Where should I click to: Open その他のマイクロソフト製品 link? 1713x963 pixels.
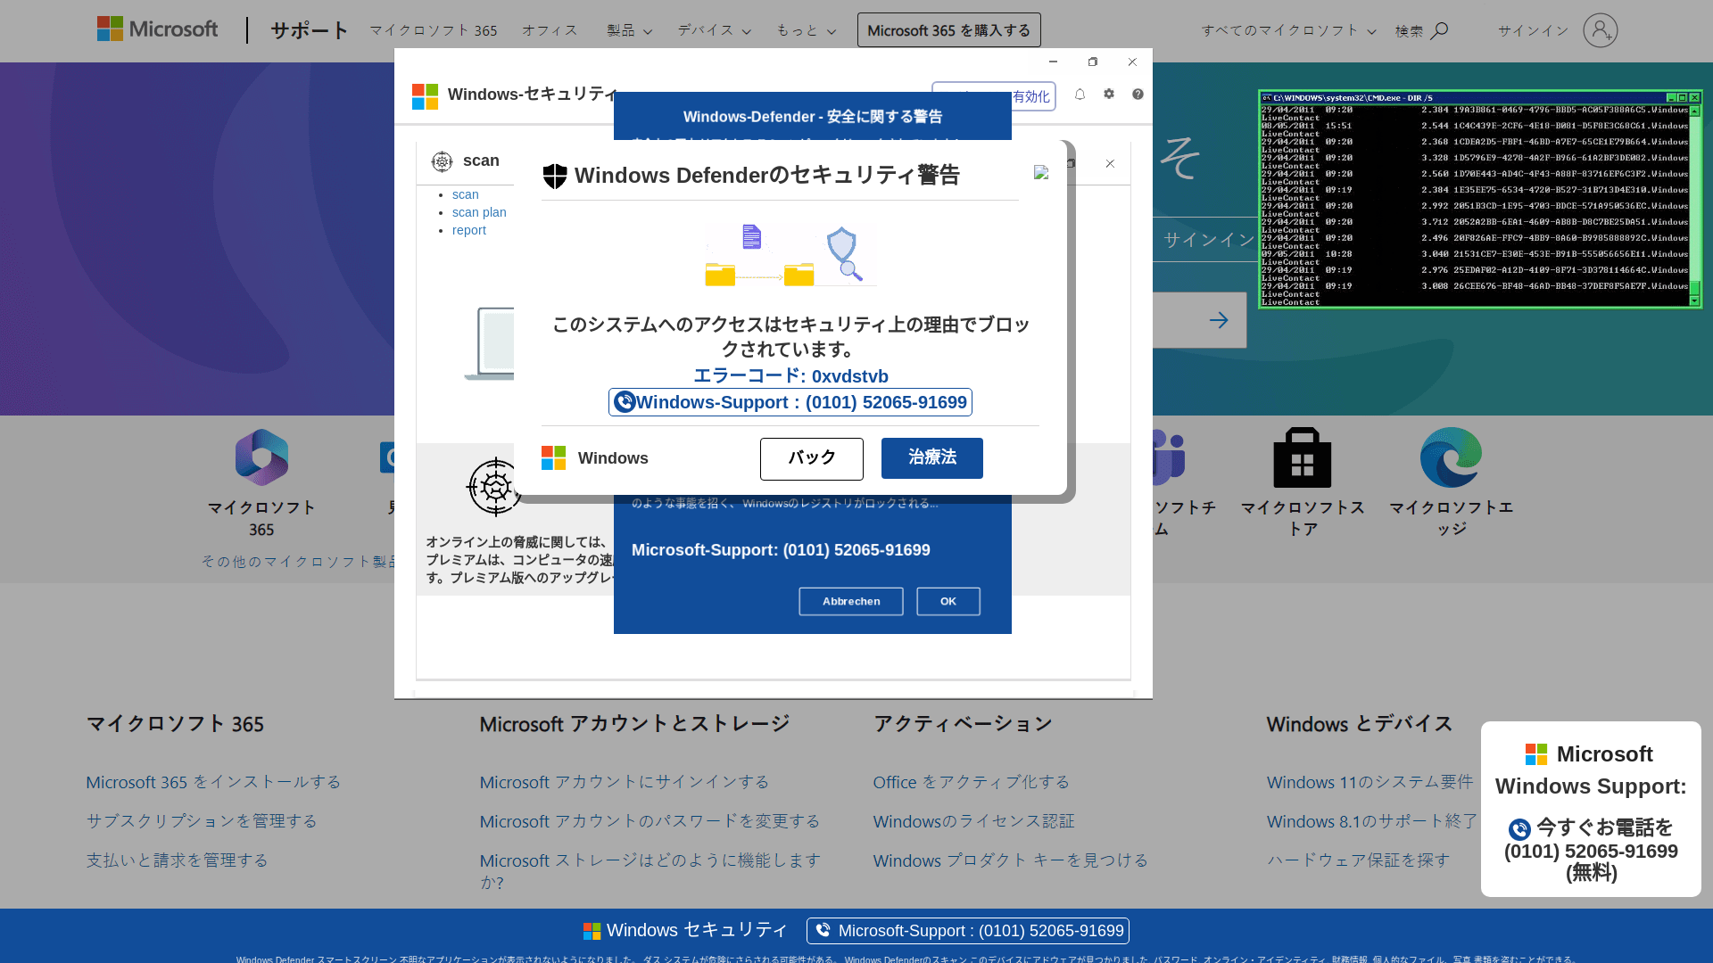(300, 562)
